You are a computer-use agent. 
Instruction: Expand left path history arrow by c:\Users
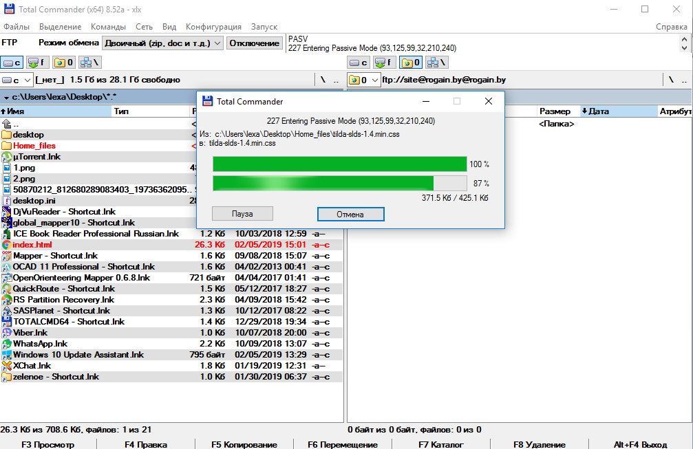[x=6, y=97]
